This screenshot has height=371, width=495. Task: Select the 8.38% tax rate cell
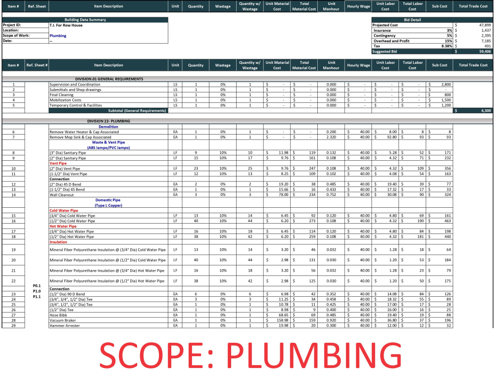coord(446,46)
